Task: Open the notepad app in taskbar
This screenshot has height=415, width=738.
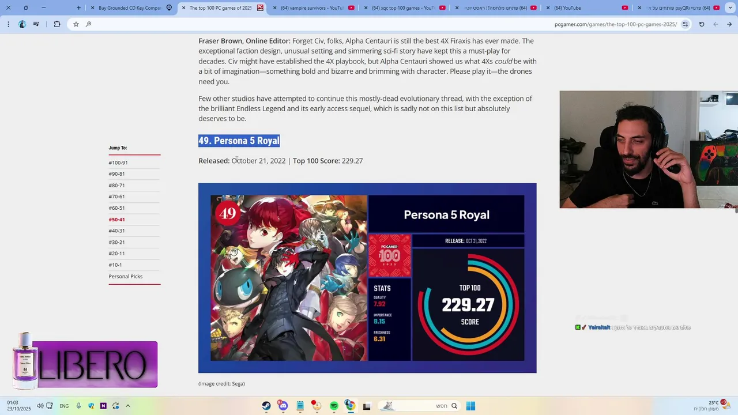Action: pyautogui.click(x=300, y=406)
